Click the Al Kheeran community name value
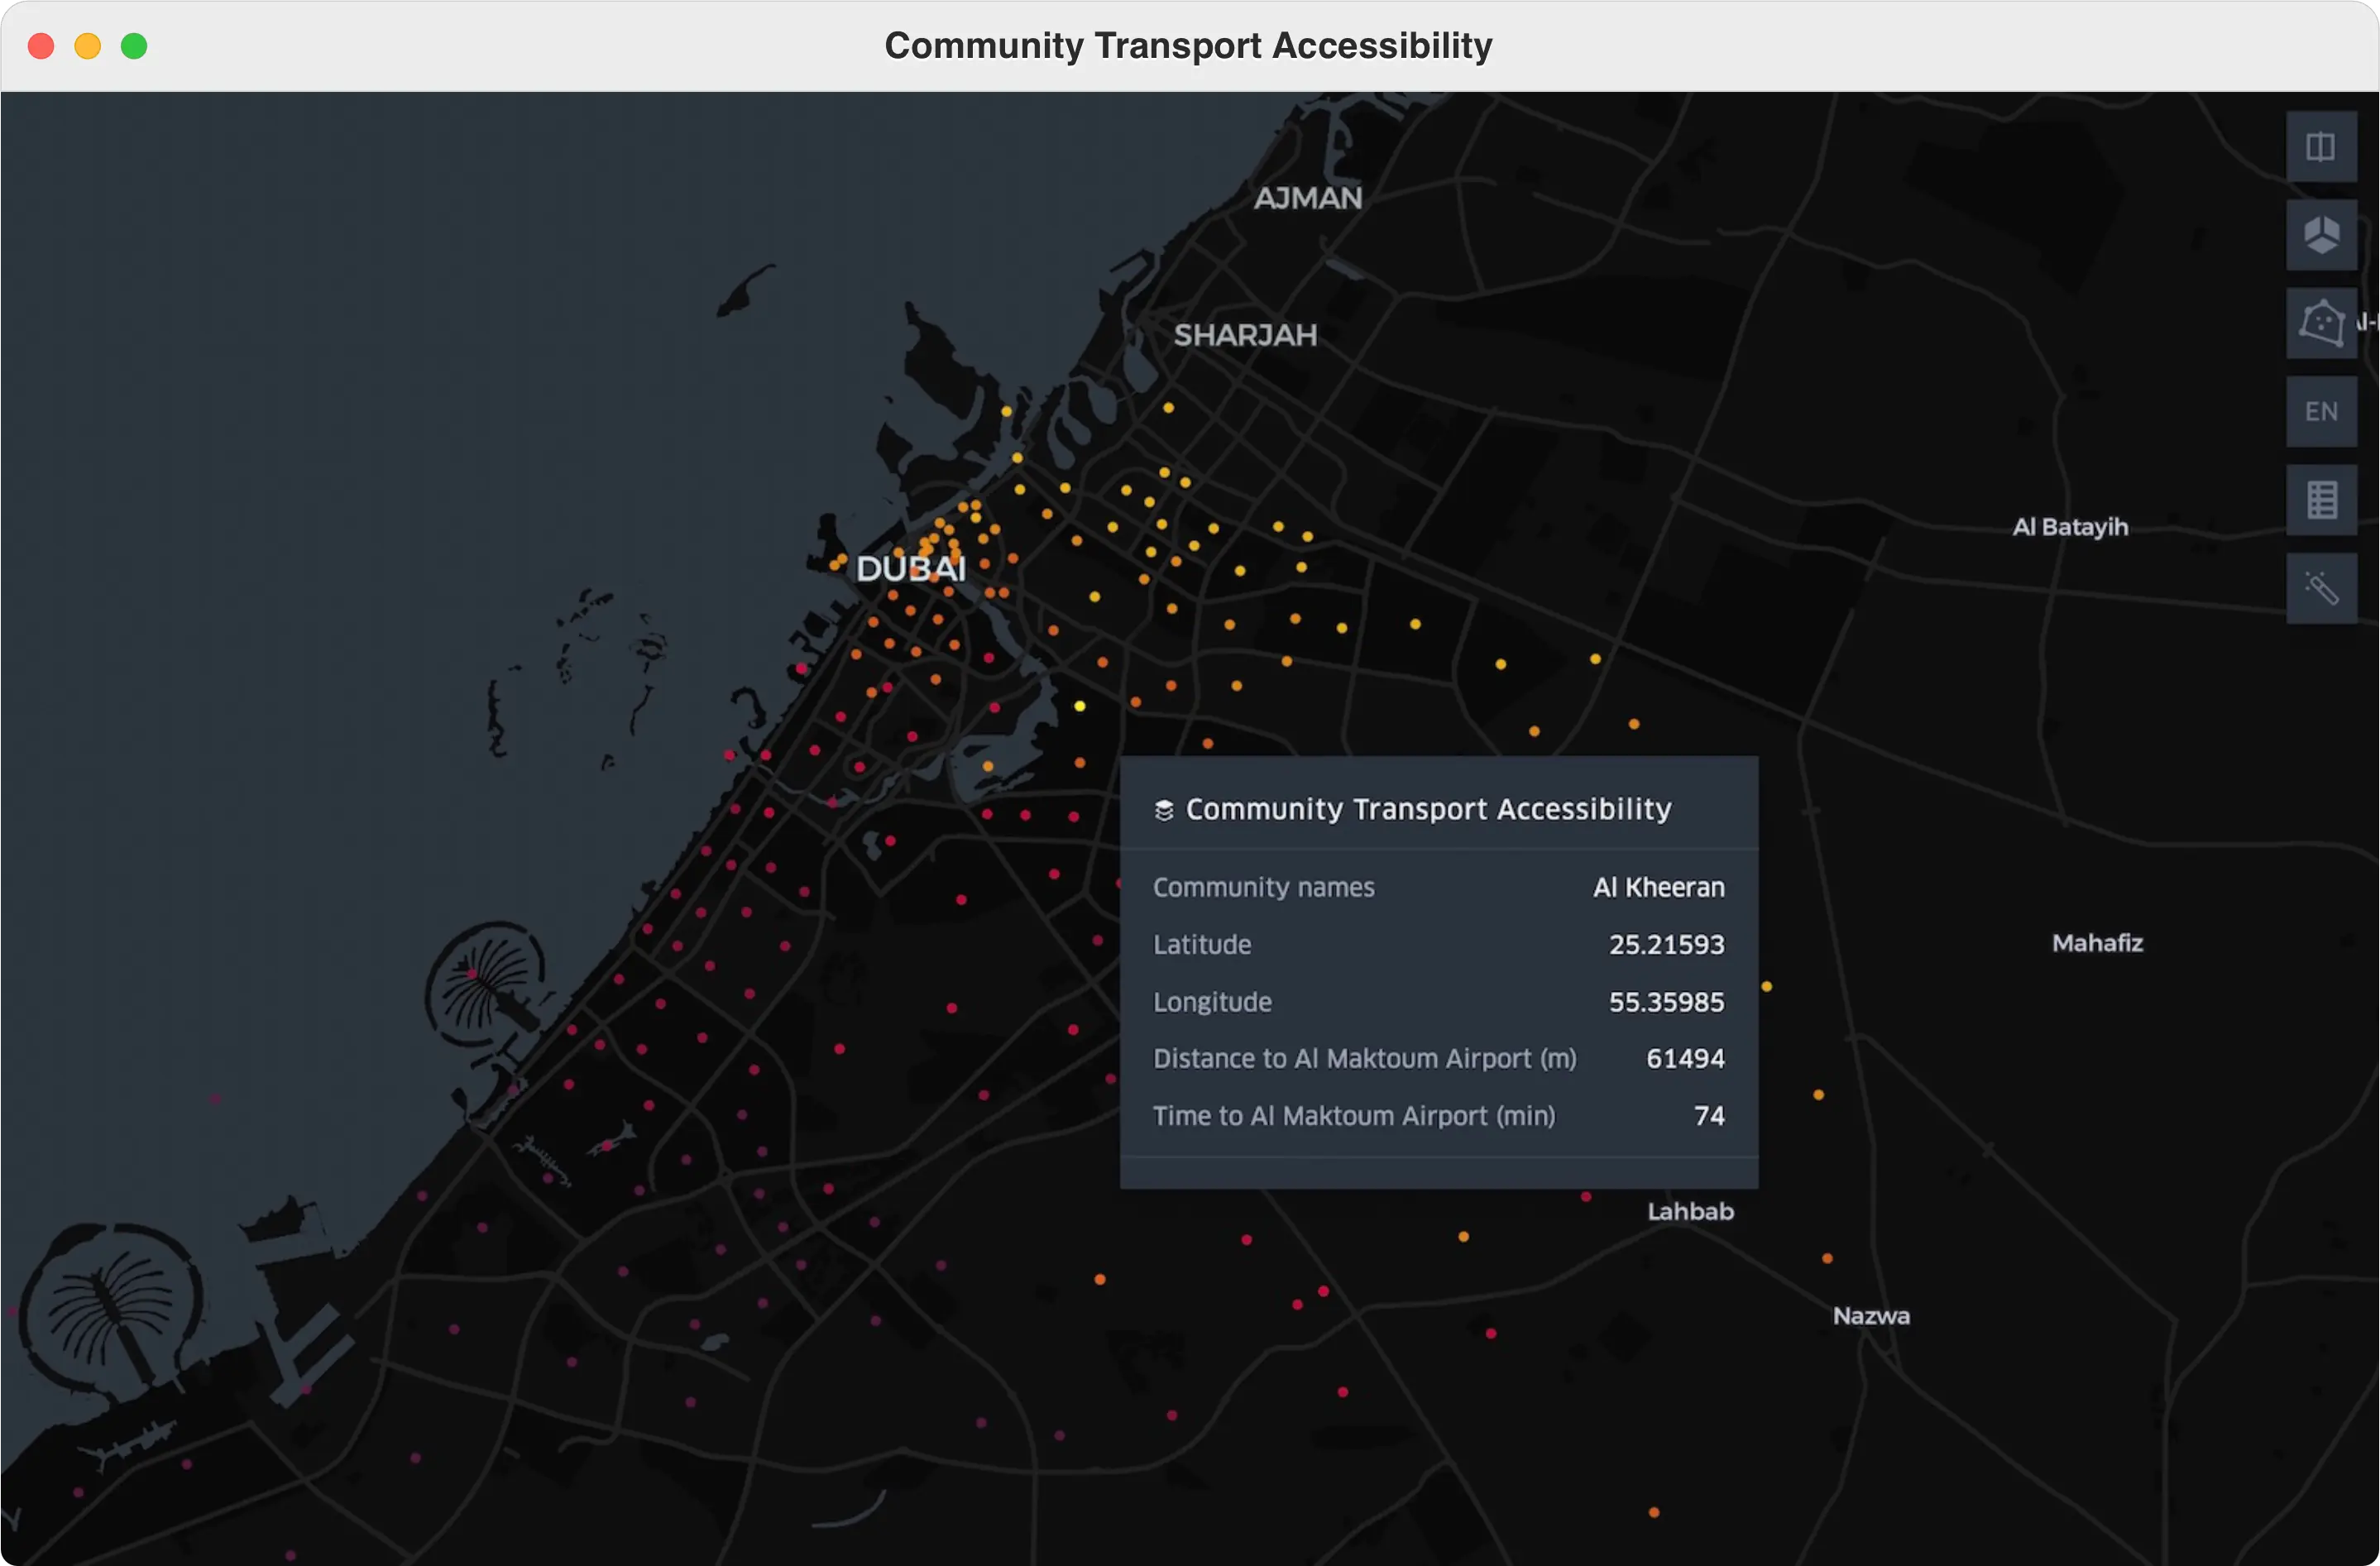This screenshot has width=2380, height=1566. (1658, 887)
